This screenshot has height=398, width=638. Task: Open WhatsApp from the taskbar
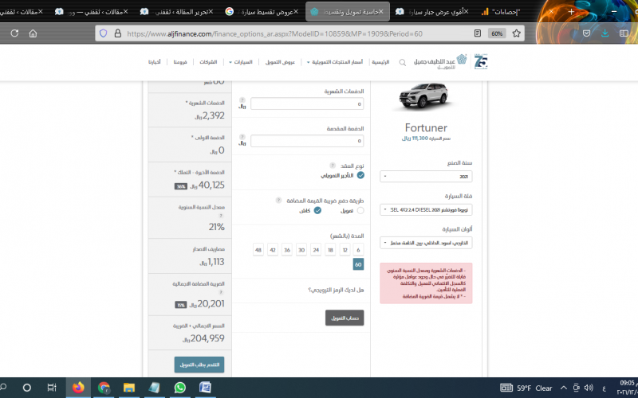click(179, 388)
